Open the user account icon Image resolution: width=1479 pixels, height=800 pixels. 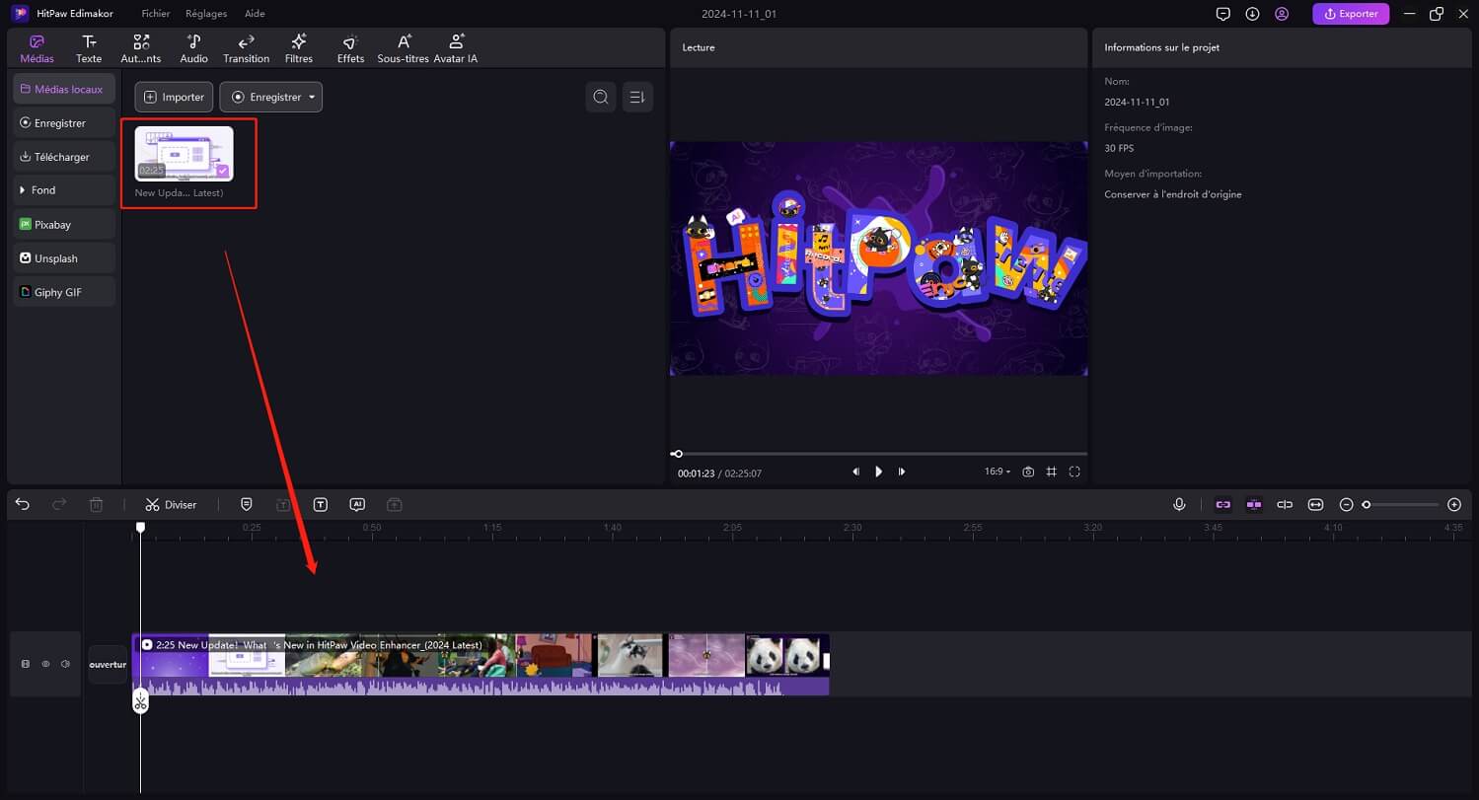[1282, 14]
